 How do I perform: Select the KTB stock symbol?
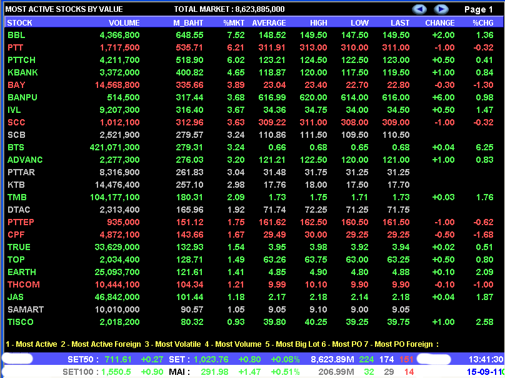pyautogui.click(x=16, y=185)
